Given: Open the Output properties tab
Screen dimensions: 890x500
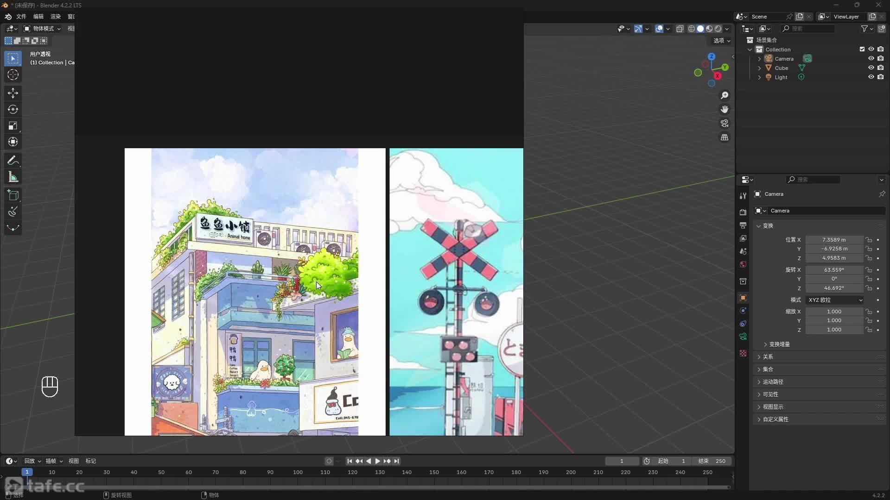Looking at the screenshot, I should pos(743,225).
